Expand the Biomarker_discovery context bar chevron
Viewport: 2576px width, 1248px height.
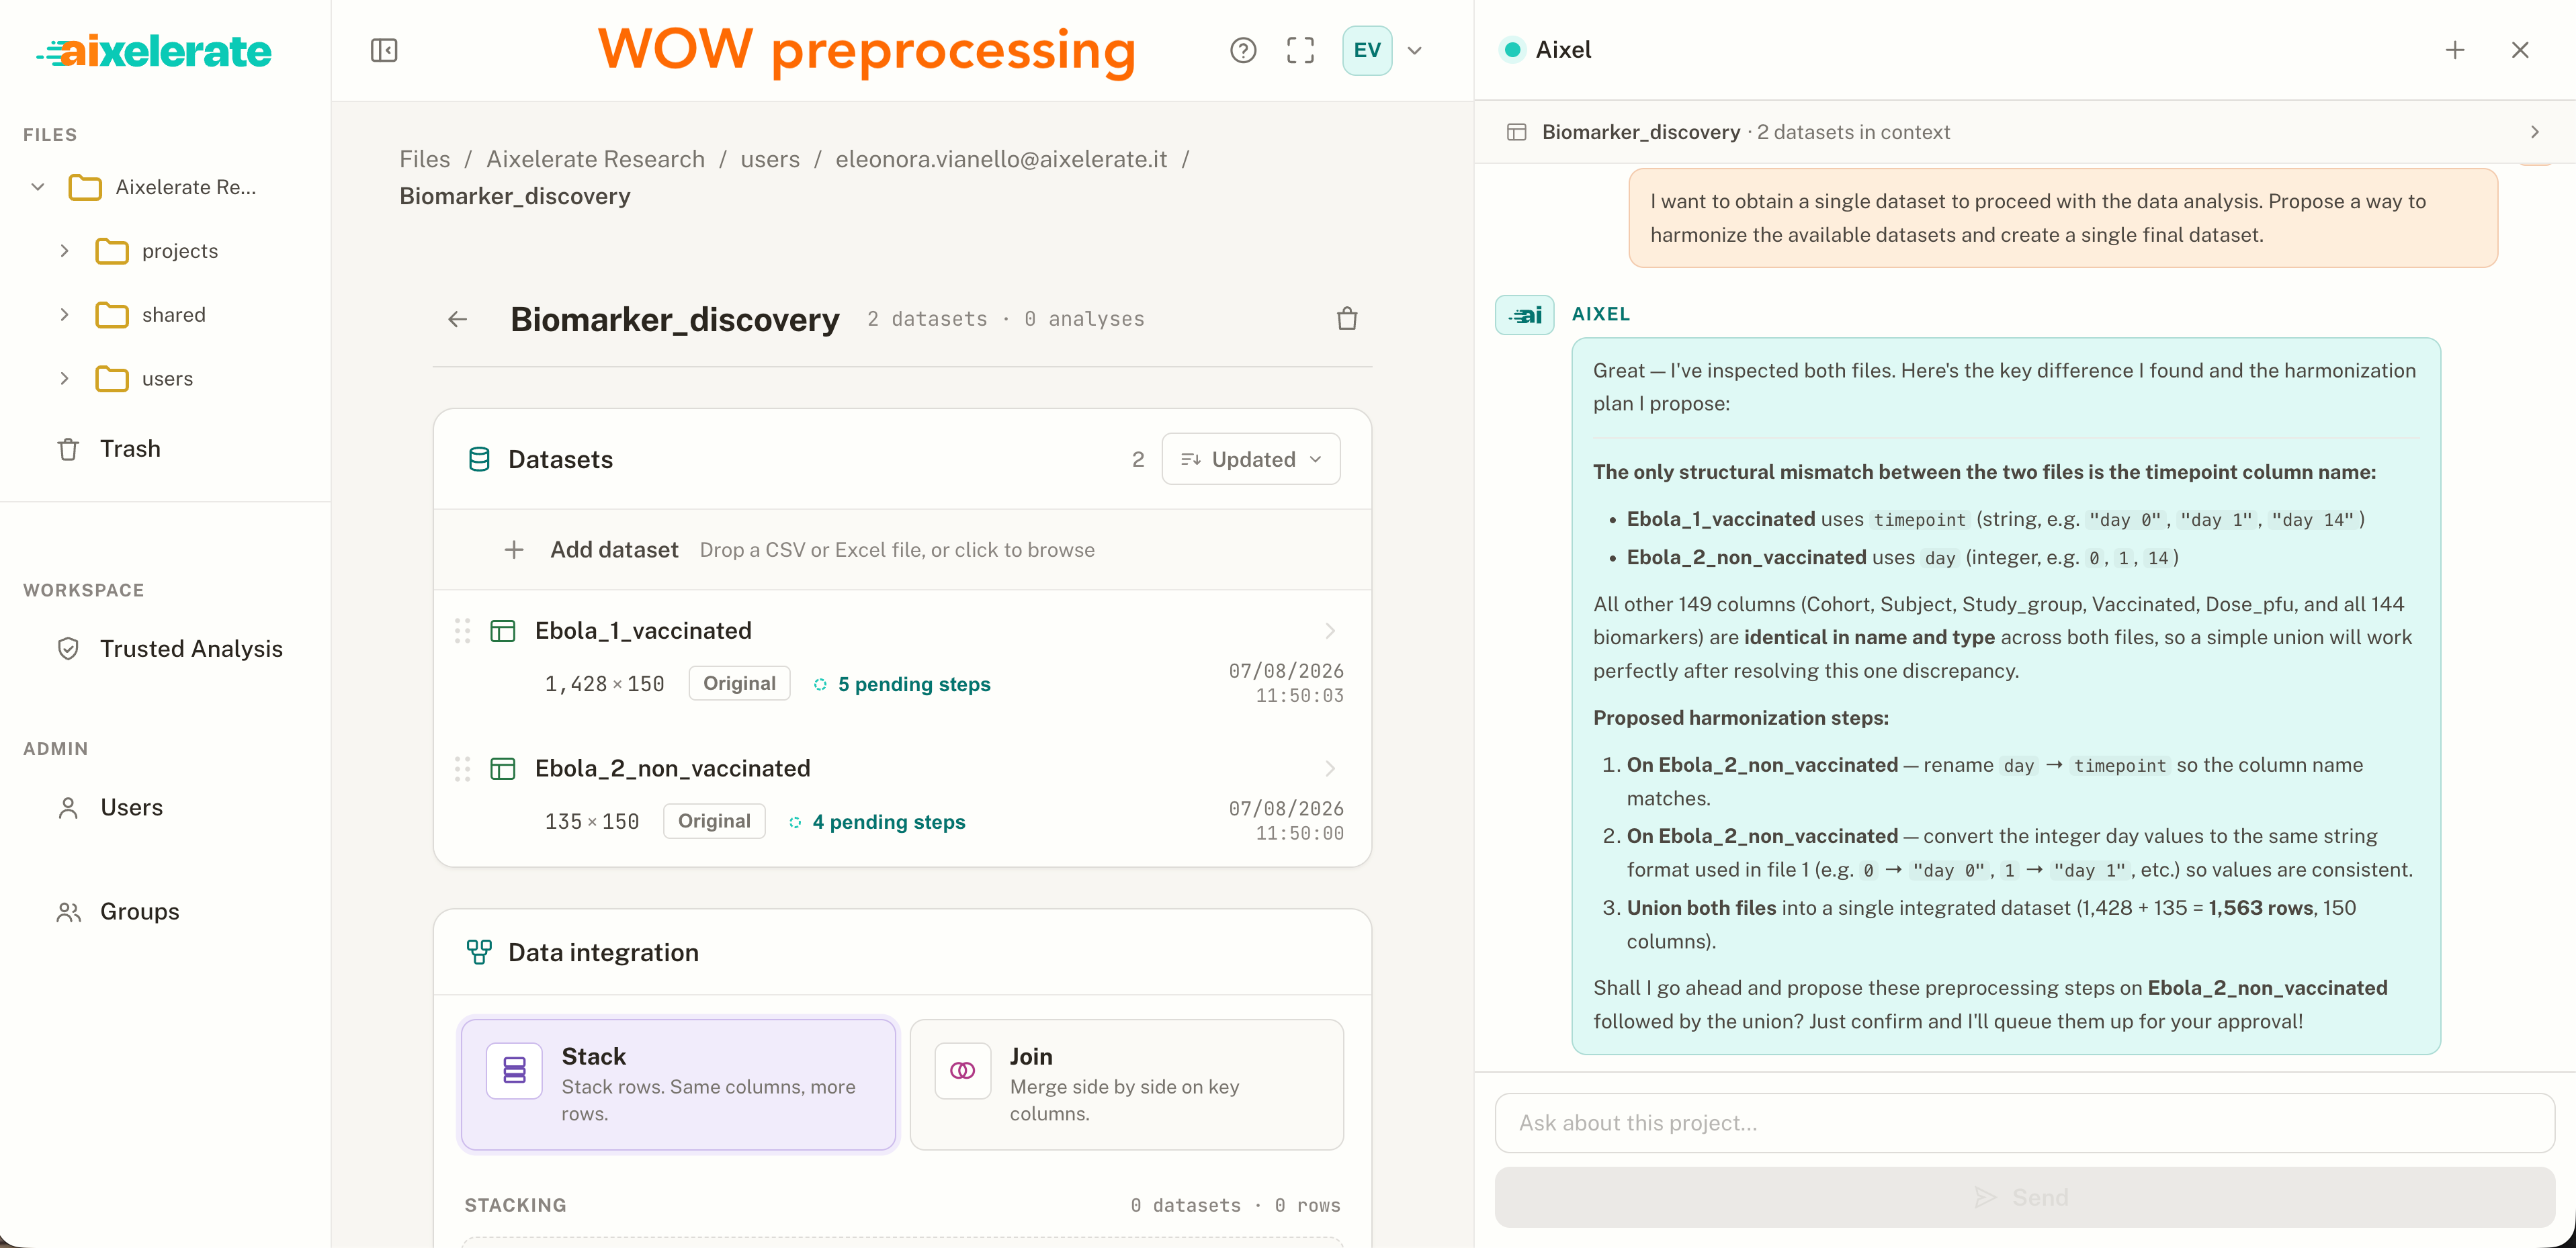pos(2535,132)
